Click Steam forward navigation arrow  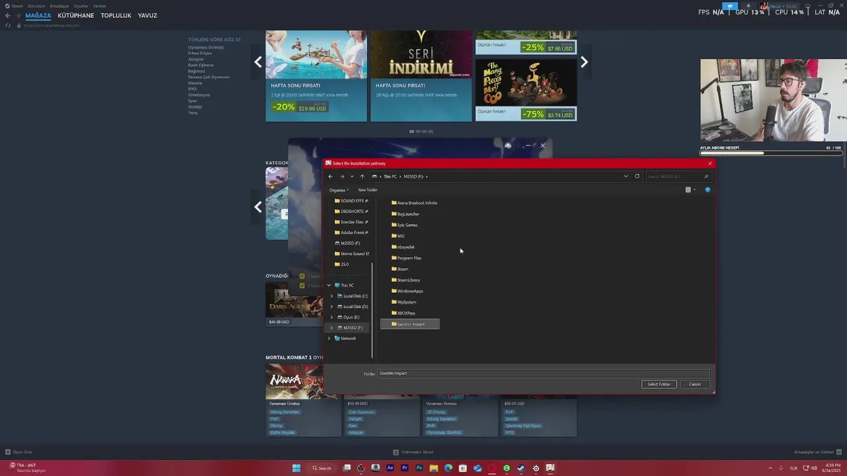click(18, 15)
